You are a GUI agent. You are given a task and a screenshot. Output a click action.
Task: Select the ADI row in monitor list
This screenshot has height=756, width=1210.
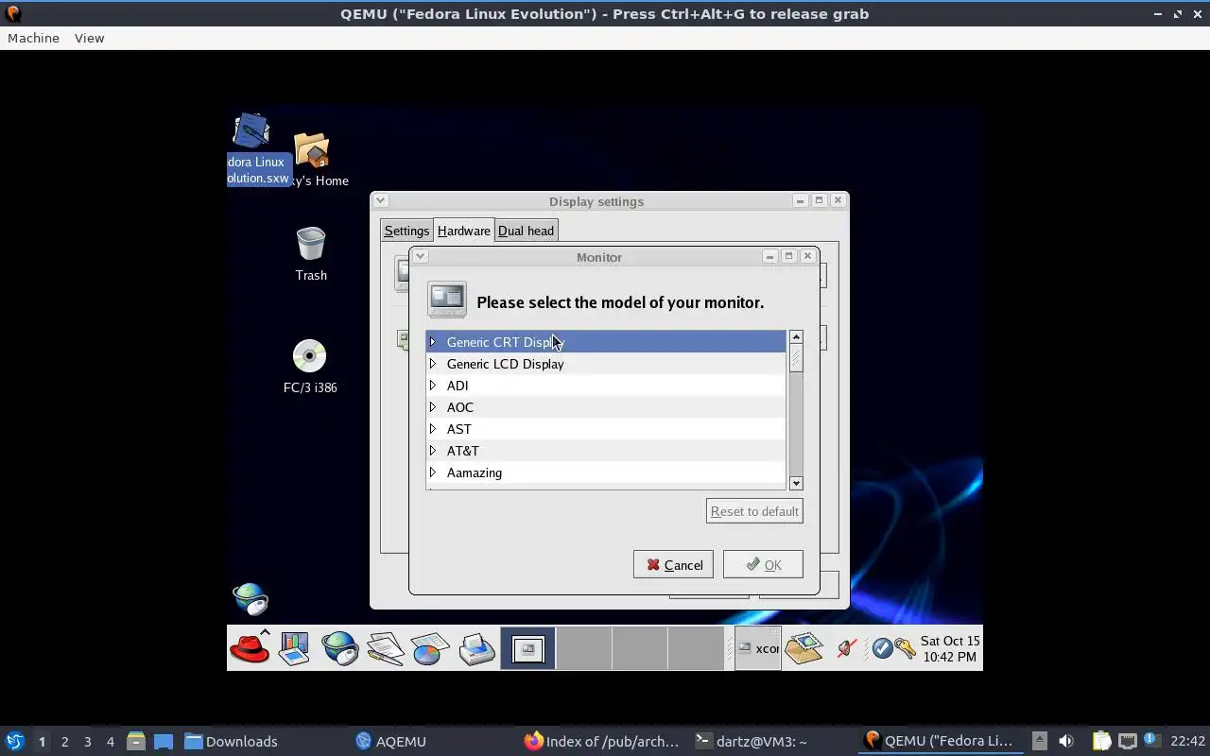606,386
